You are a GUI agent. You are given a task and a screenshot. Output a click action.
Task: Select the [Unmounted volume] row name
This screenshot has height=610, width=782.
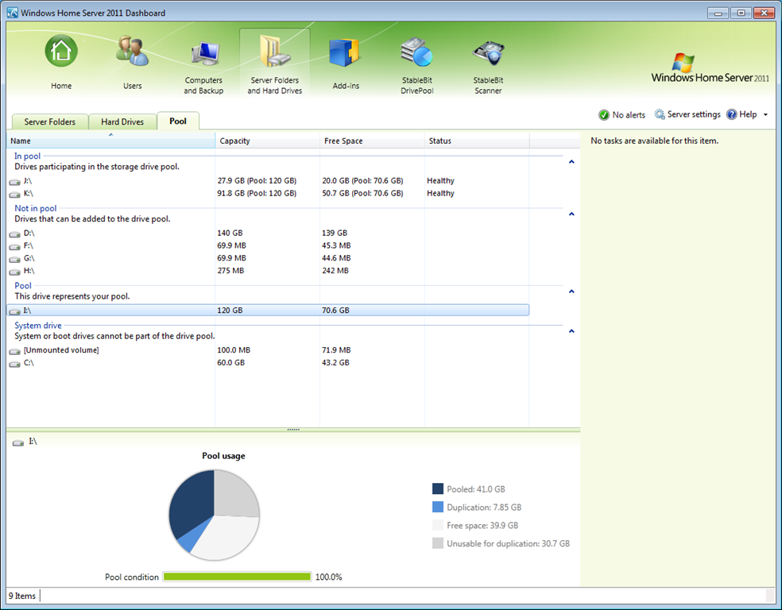(61, 350)
